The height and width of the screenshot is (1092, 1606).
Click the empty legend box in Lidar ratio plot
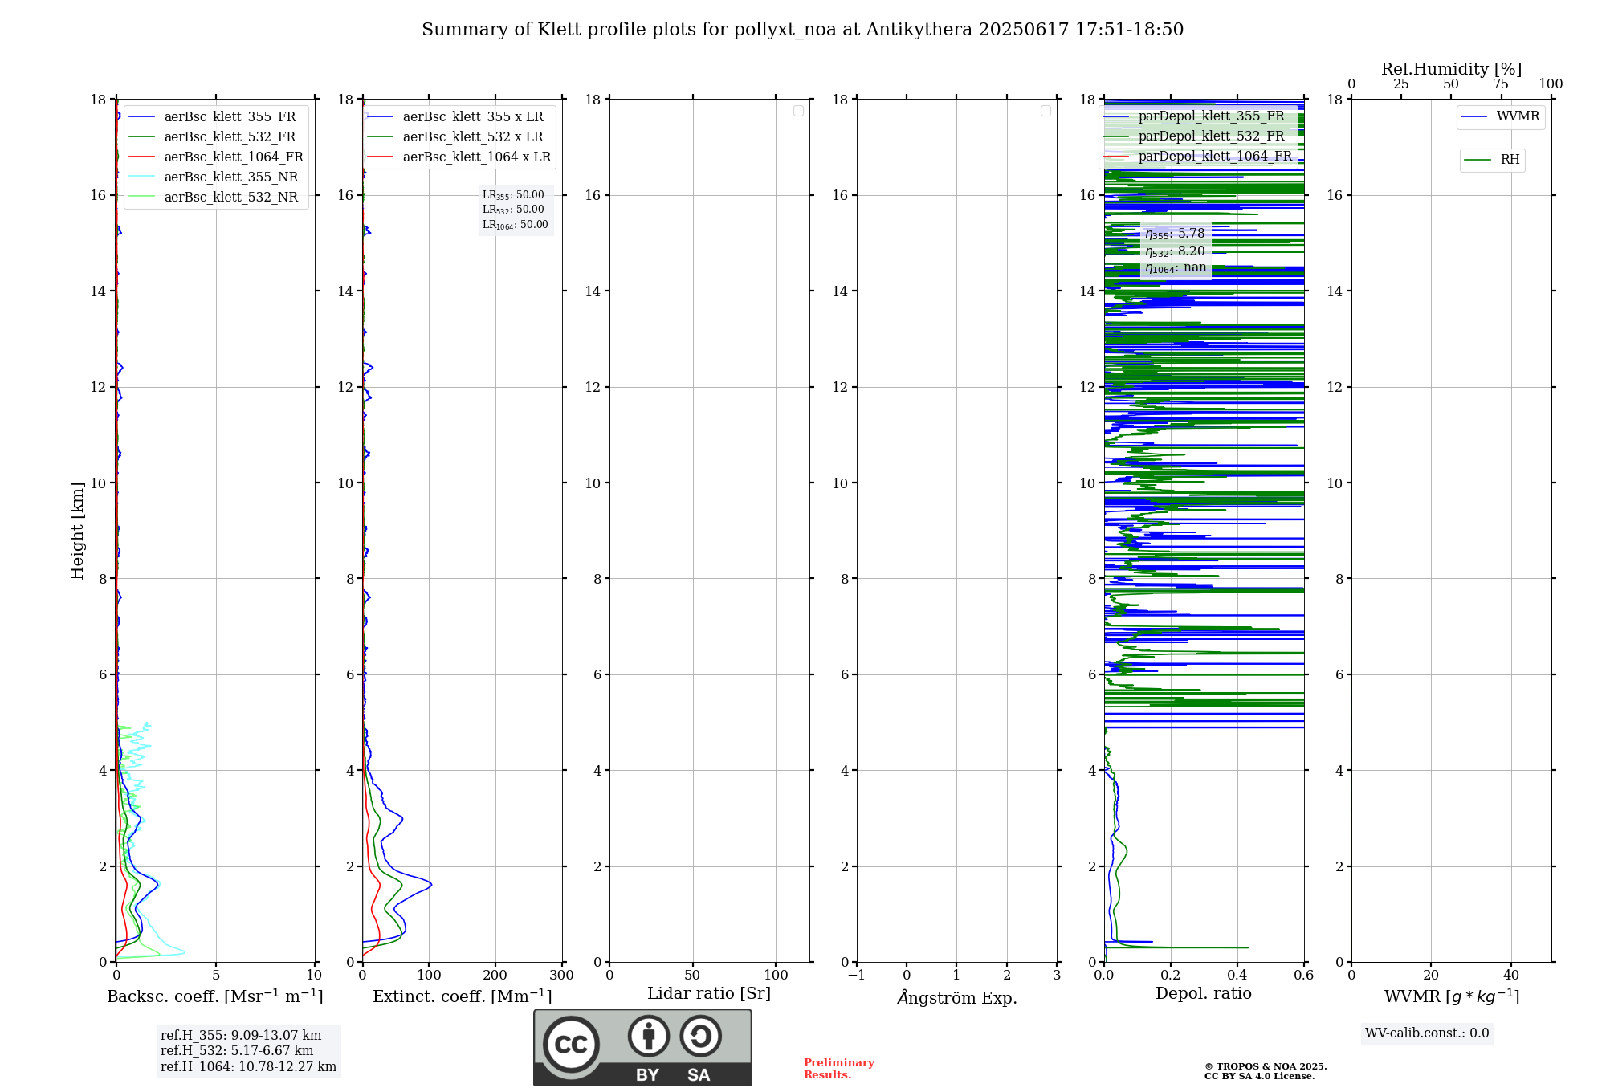point(798,111)
